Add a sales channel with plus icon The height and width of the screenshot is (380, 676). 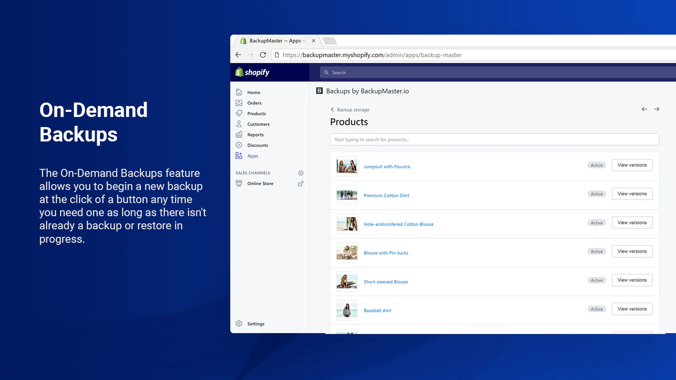click(301, 173)
